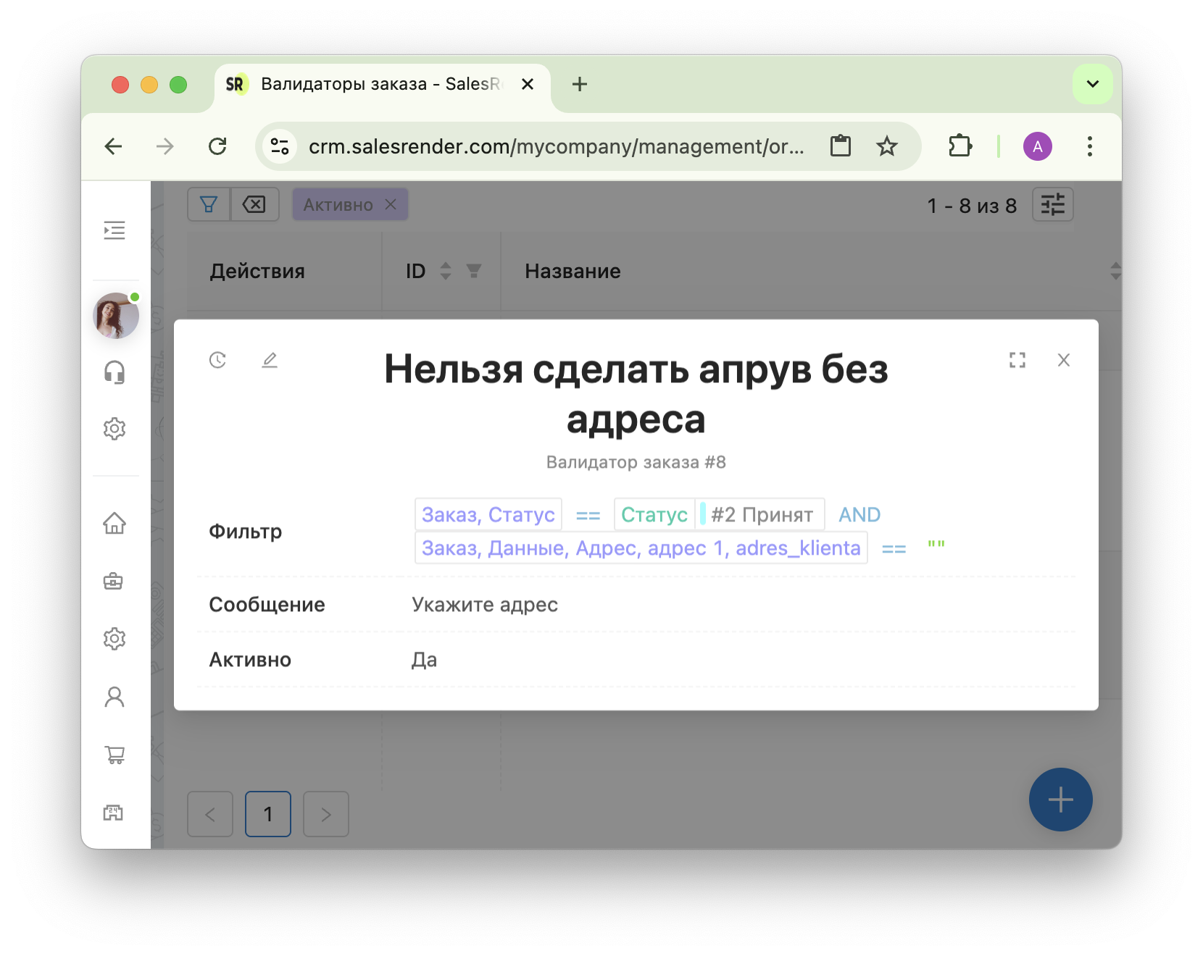Expand the sidebar menu with the indent icon

click(x=115, y=230)
